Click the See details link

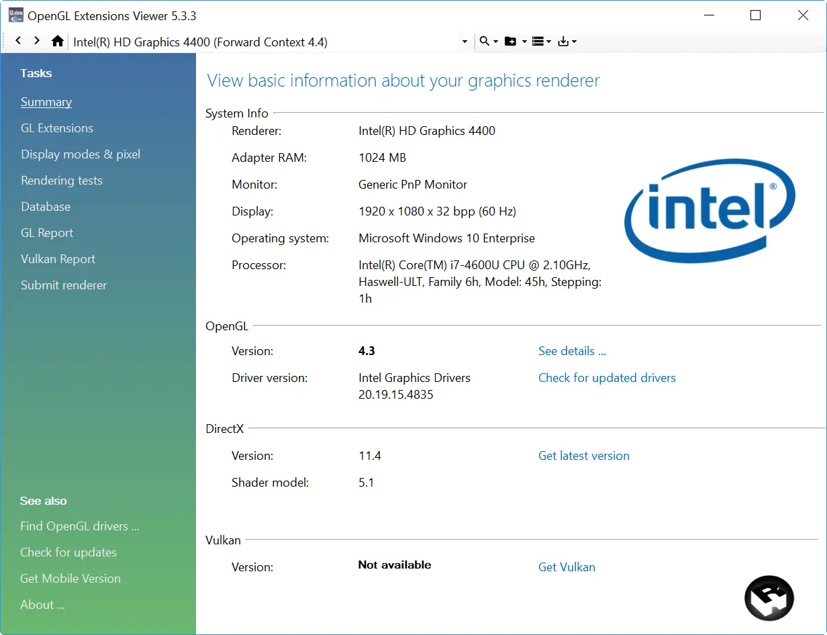point(572,351)
